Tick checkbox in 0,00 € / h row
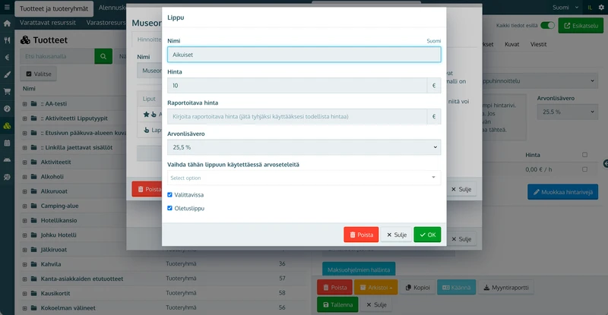Screen dimensions: 608x315 [584, 169]
